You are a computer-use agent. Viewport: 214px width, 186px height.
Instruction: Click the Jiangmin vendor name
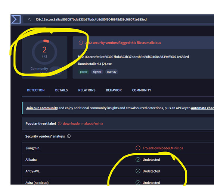[x=32, y=148]
